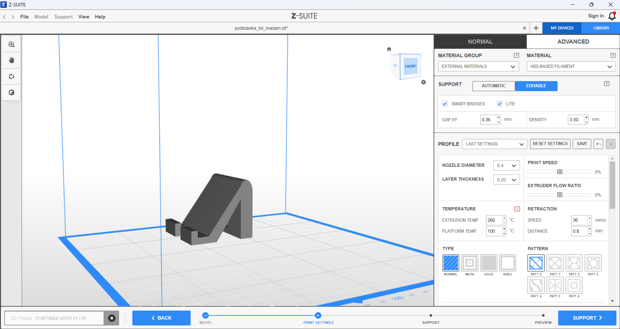Choose the rotate view tool
620x329 pixels.
click(12, 76)
